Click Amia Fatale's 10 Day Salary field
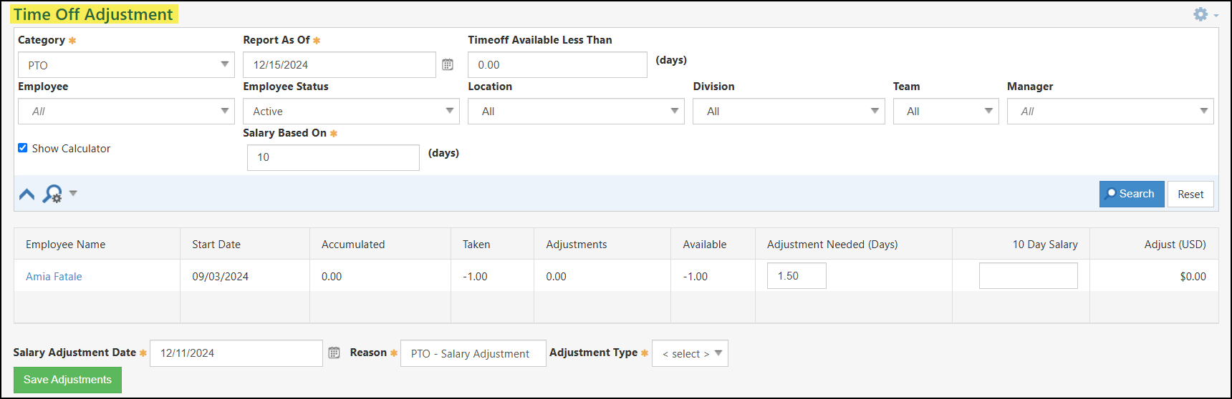This screenshot has width=1232, height=399. click(1028, 276)
